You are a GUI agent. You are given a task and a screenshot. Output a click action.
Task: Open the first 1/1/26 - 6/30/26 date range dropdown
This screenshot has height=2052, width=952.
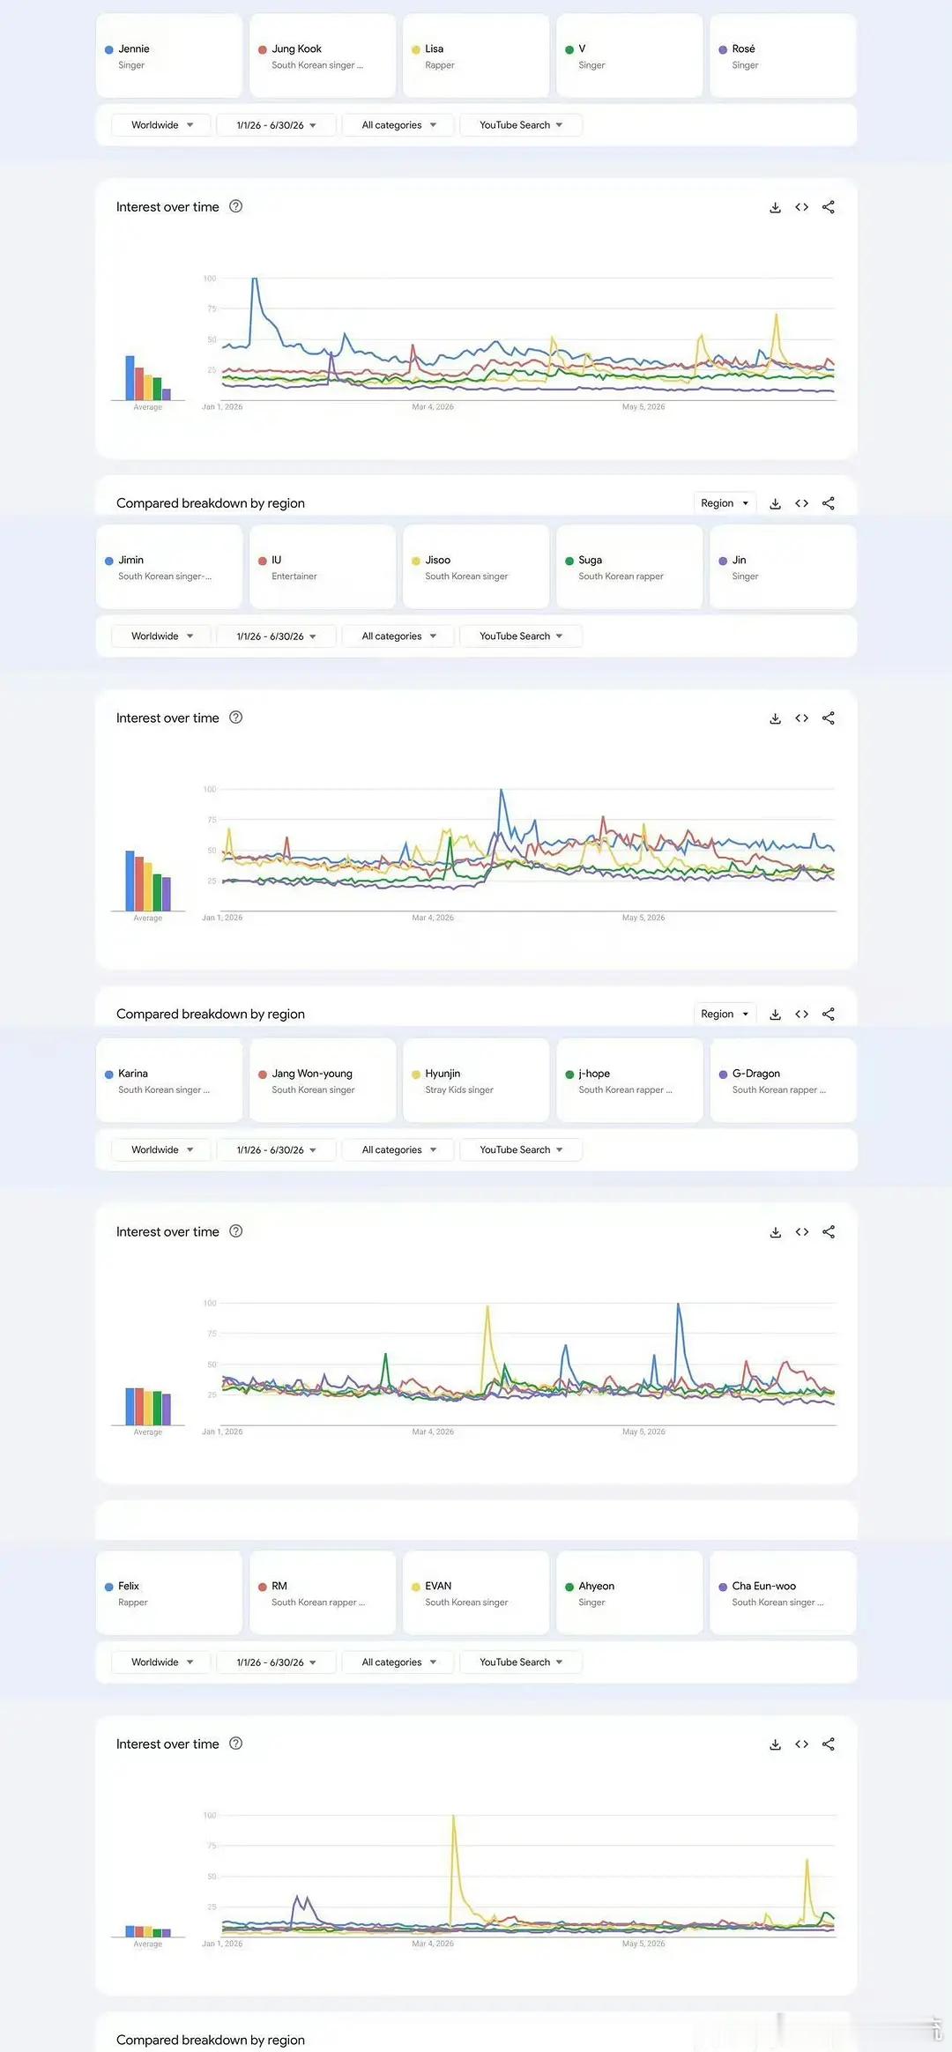(276, 125)
